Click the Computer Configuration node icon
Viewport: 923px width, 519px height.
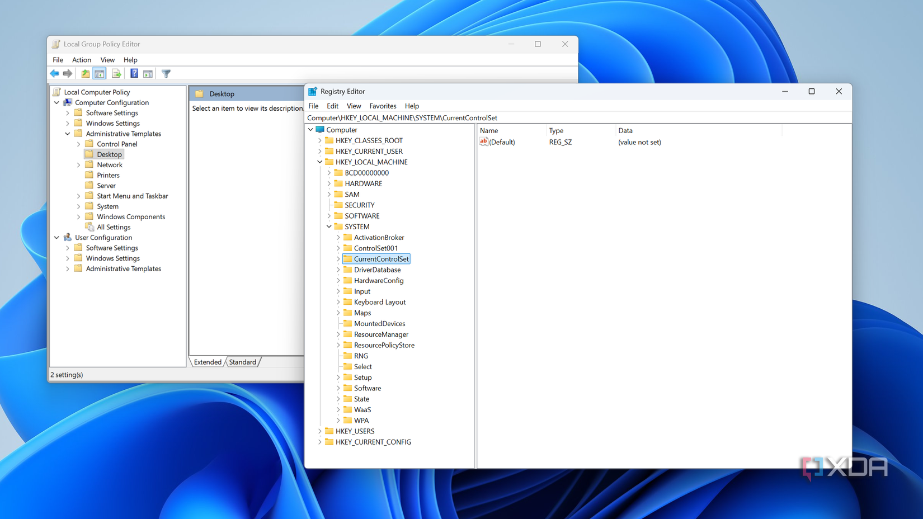tap(68, 102)
